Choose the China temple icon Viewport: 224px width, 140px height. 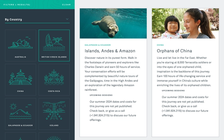click(x=20, y=77)
